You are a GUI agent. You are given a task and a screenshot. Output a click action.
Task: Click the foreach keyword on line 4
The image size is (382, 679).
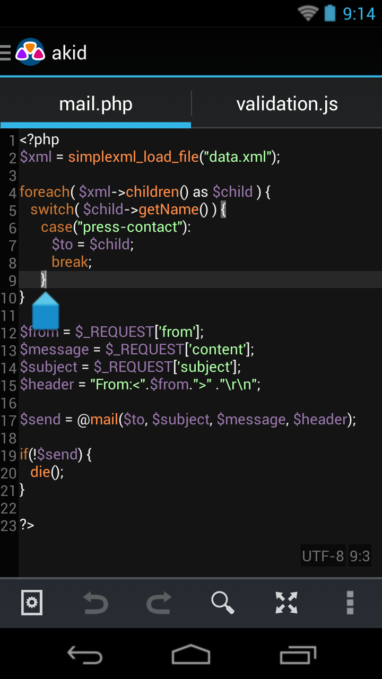(x=45, y=191)
